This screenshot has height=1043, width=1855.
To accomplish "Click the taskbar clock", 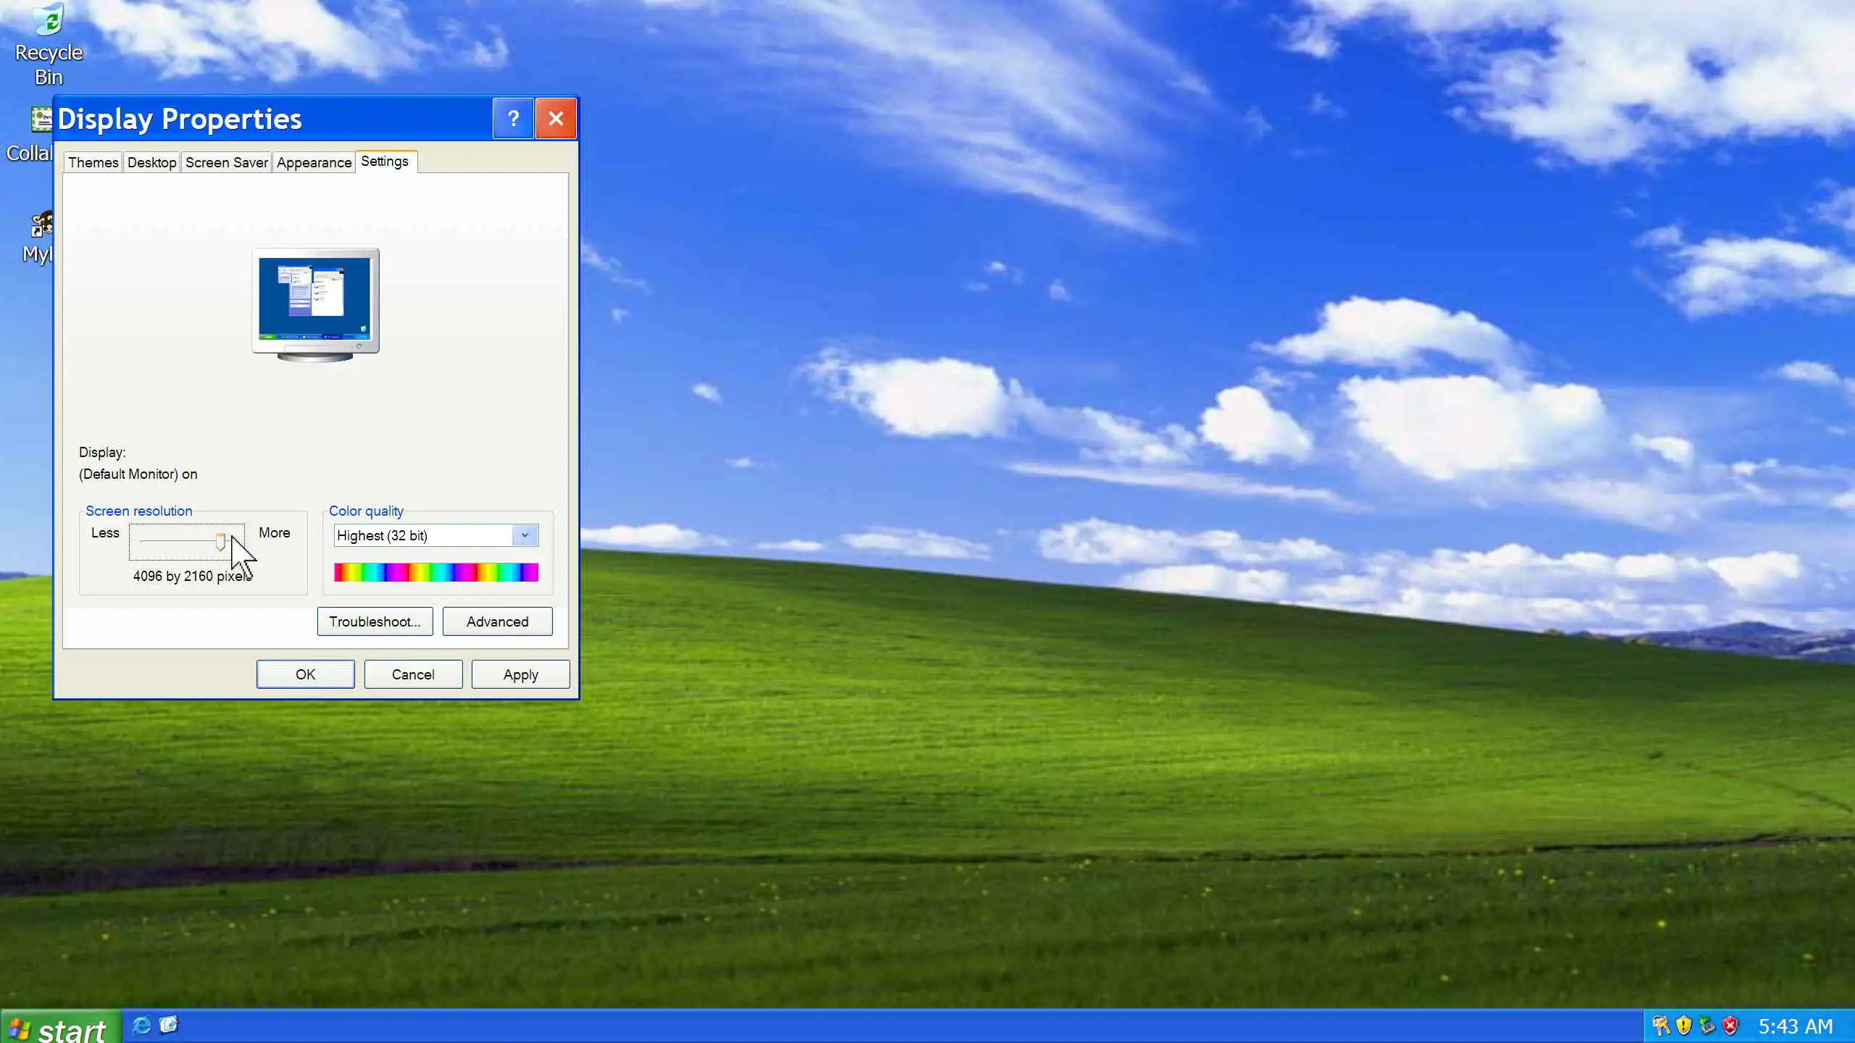I will click(x=1795, y=1026).
